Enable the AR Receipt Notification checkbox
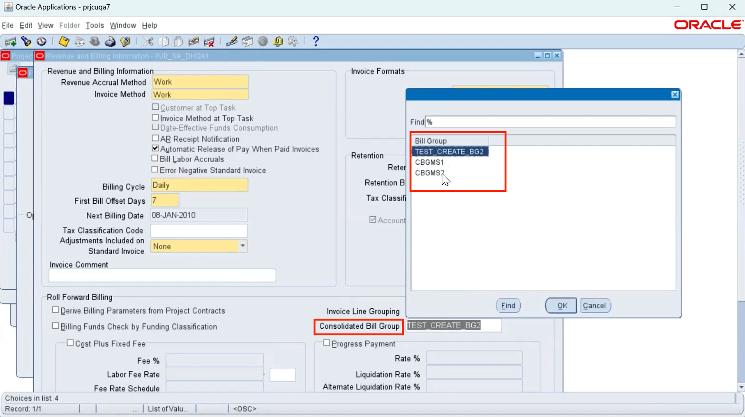745x417 pixels. 155,138
